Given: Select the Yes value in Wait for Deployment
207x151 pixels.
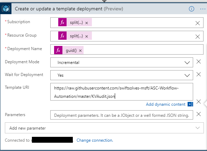Looking at the screenshot, I should click(x=60, y=75).
